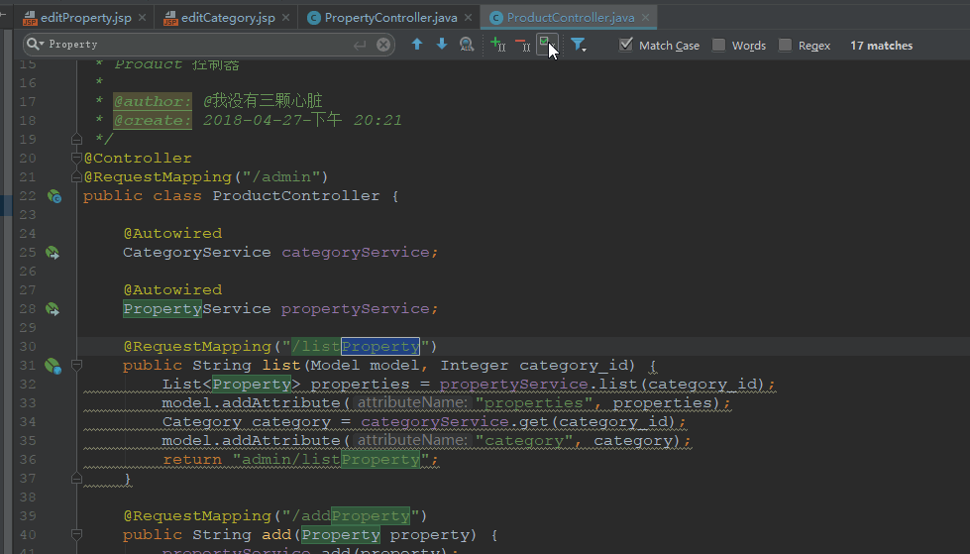Switch to editCategory.jsp tab

pos(228,17)
